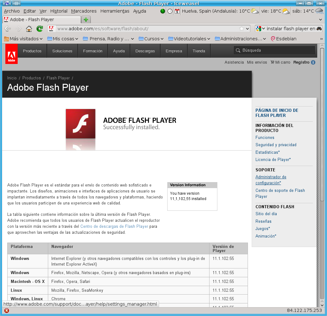The image size is (327, 316).
Task: Open the Administraciones bookmarks folder
Action: pos(240,39)
